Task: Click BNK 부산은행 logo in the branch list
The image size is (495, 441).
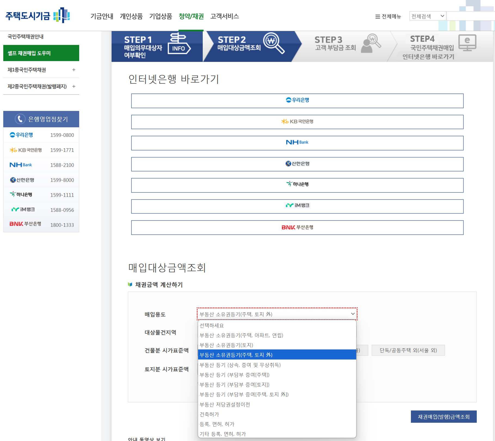Action: pos(25,224)
